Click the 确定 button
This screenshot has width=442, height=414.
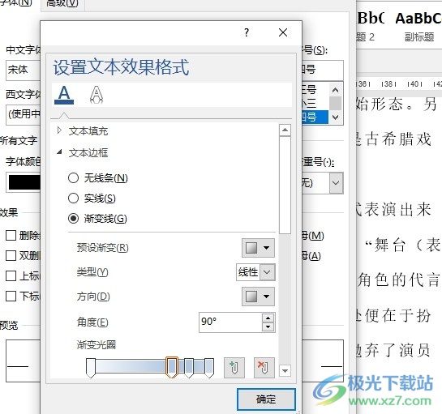click(x=266, y=399)
